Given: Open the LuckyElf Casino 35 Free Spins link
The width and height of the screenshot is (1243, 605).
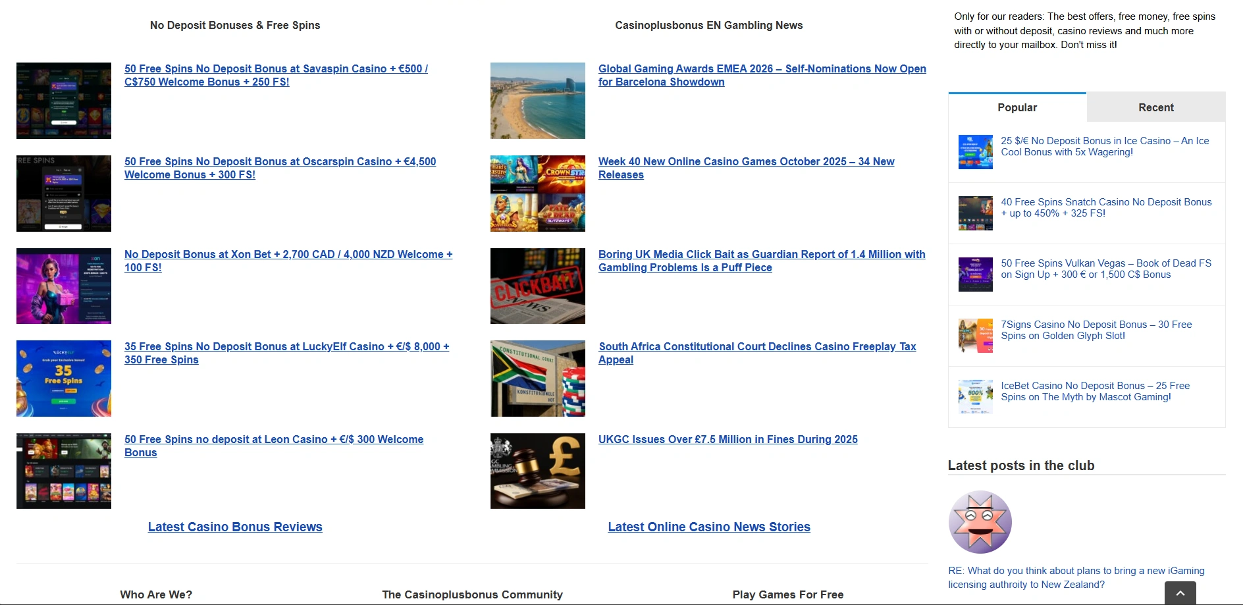Looking at the screenshot, I should tap(286, 353).
